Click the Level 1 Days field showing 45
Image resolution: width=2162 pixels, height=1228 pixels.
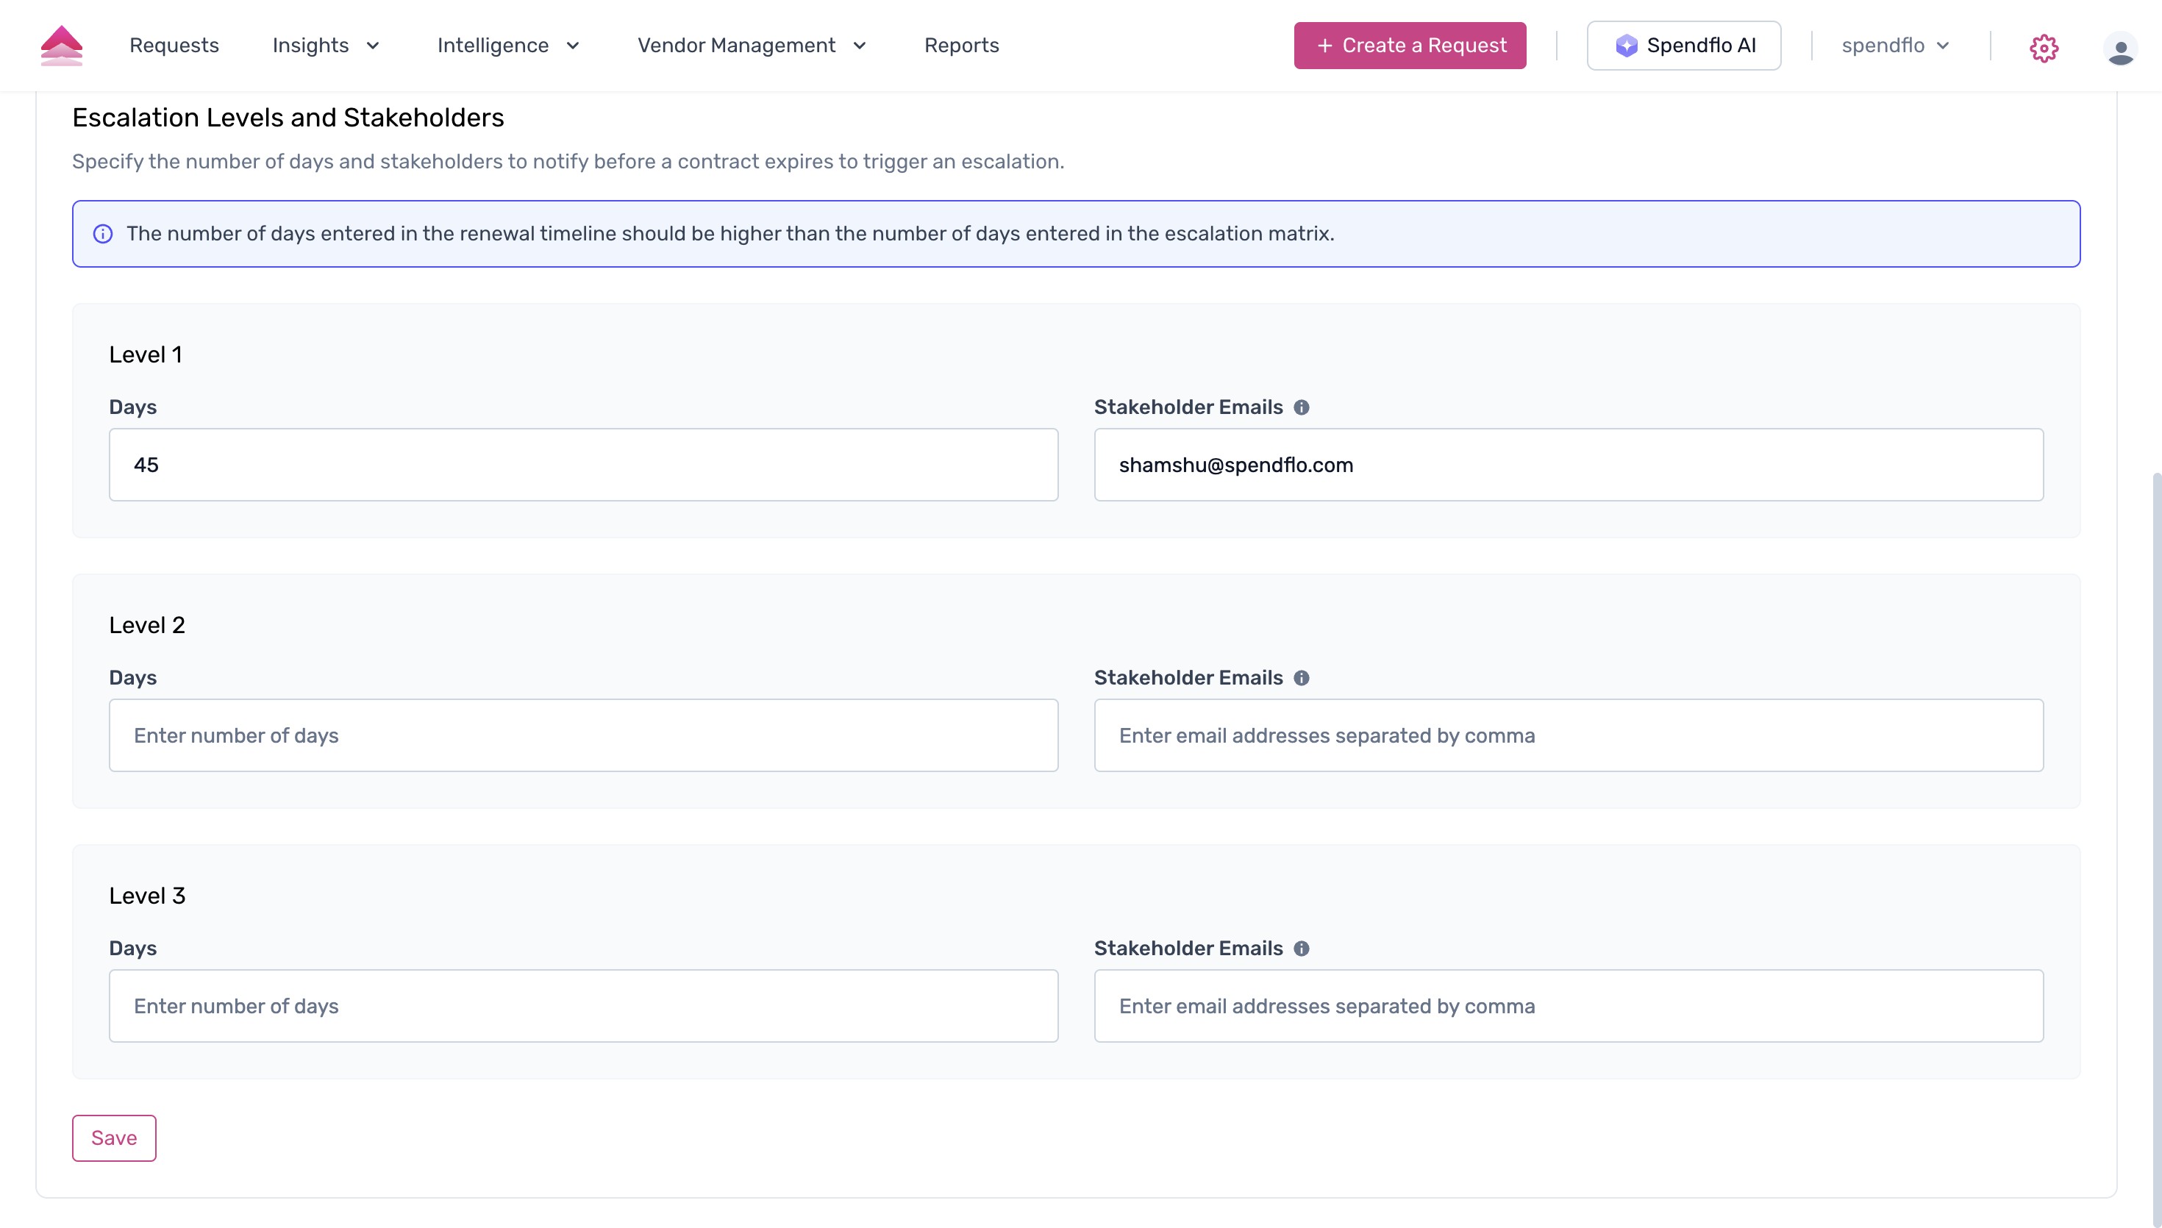[x=582, y=464]
